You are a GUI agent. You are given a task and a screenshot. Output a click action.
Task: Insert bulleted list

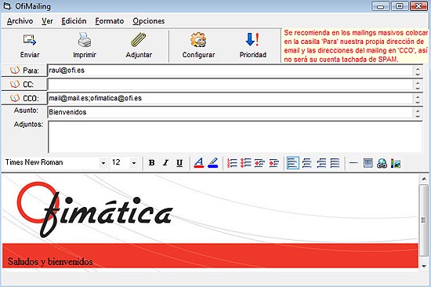coord(246,163)
